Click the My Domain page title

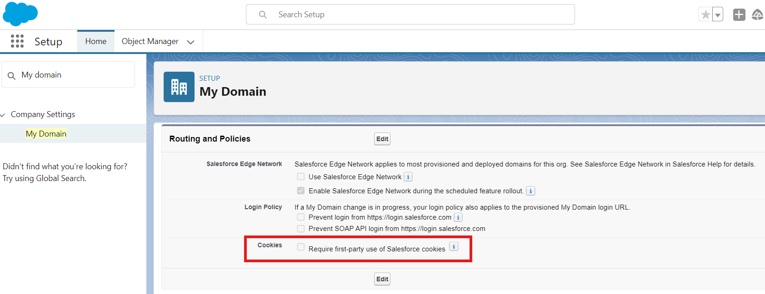point(233,92)
